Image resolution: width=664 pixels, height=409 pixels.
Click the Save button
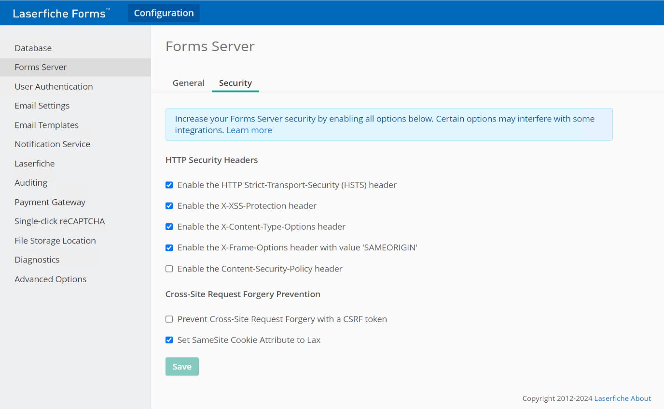tap(182, 367)
